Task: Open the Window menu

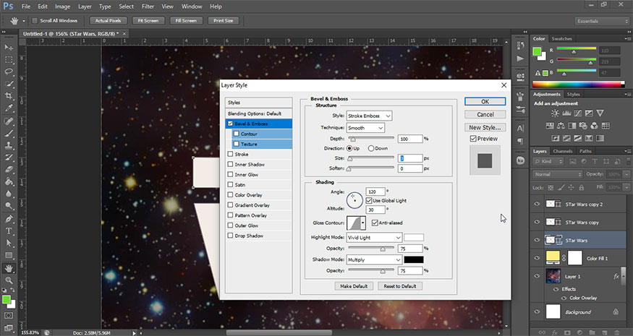Action: [192, 7]
